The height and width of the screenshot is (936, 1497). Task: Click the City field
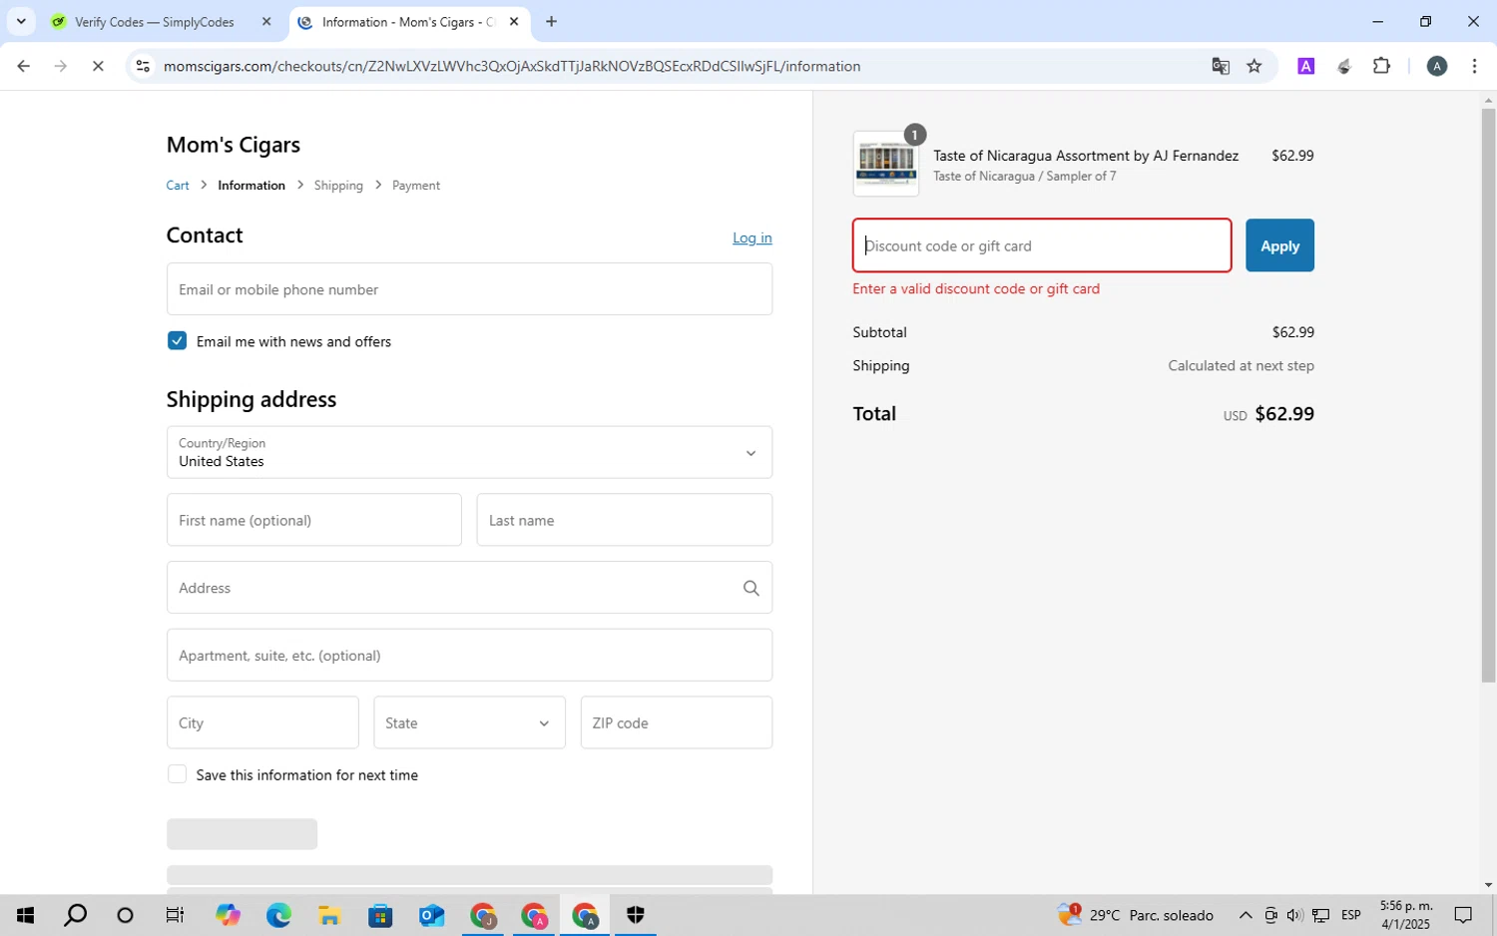click(262, 722)
